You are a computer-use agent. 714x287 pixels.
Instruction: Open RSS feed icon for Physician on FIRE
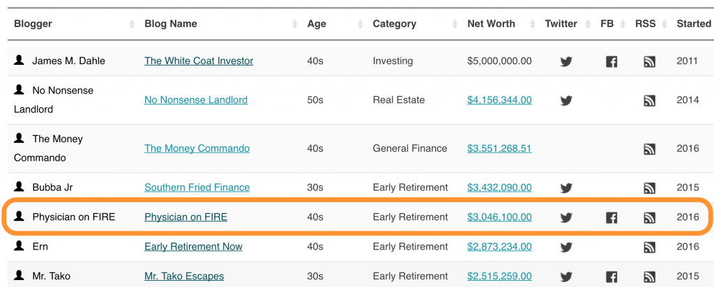click(649, 217)
